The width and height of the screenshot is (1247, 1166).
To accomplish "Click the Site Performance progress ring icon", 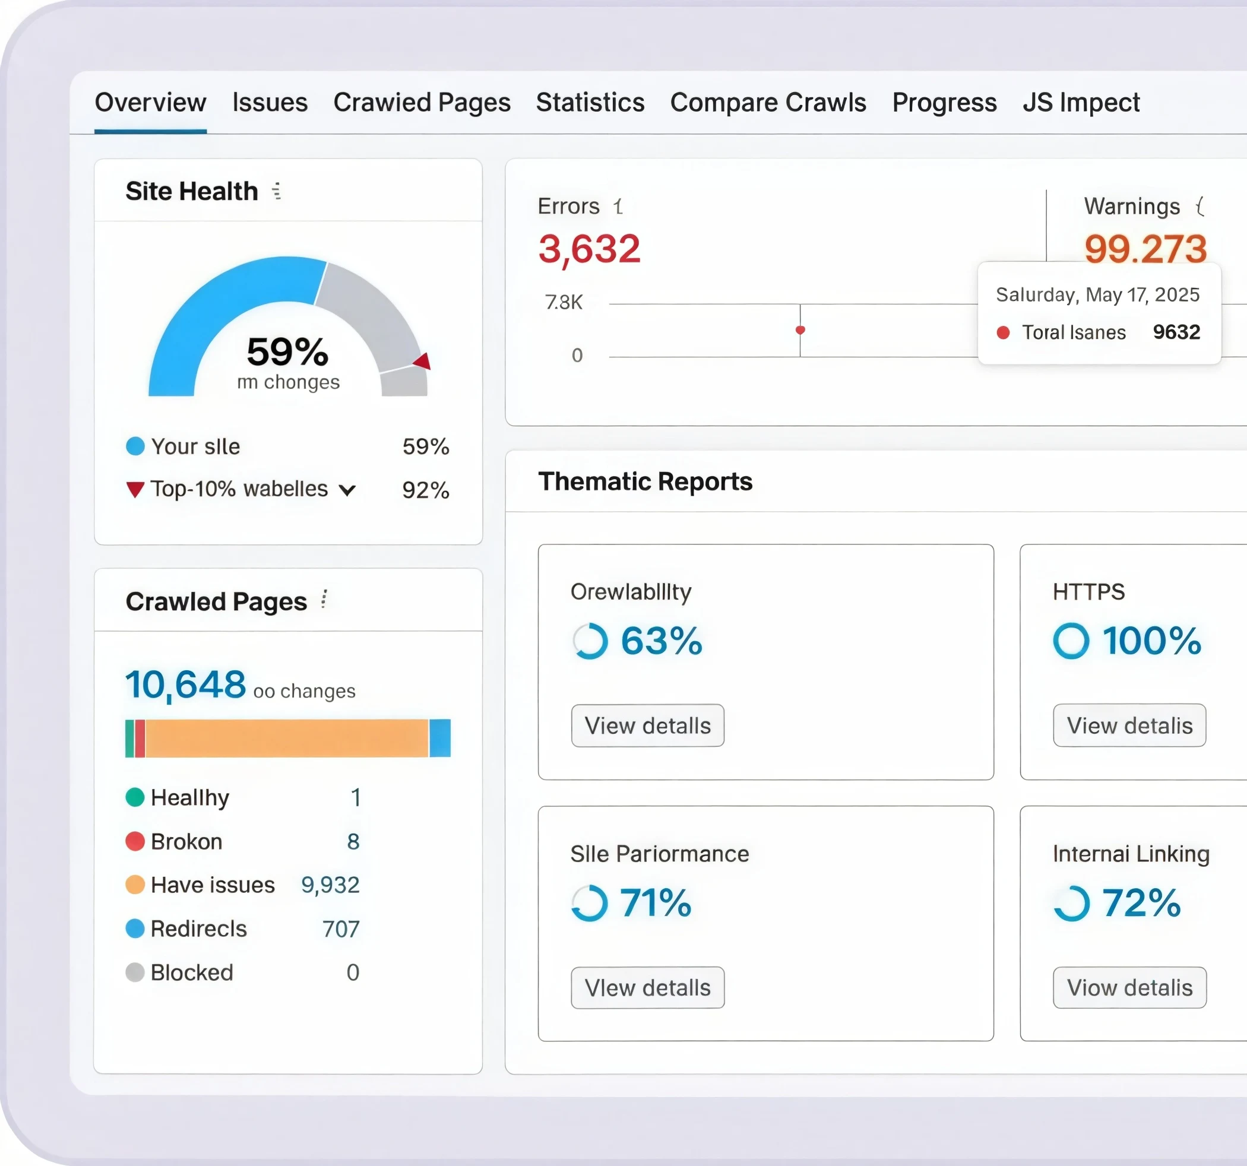I will click(590, 903).
